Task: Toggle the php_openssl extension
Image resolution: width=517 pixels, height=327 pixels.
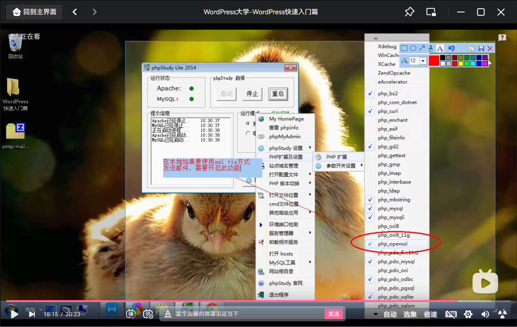Action: pyautogui.click(x=397, y=244)
